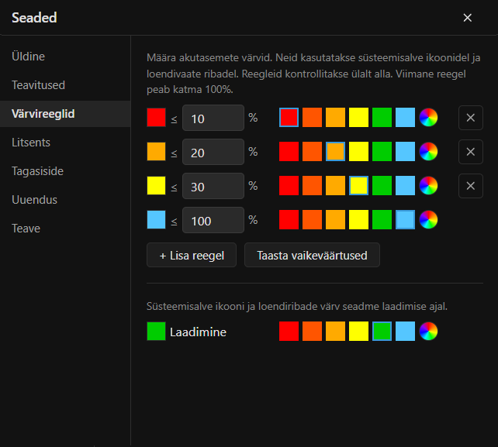Remove the 30% color rule

[x=471, y=186]
